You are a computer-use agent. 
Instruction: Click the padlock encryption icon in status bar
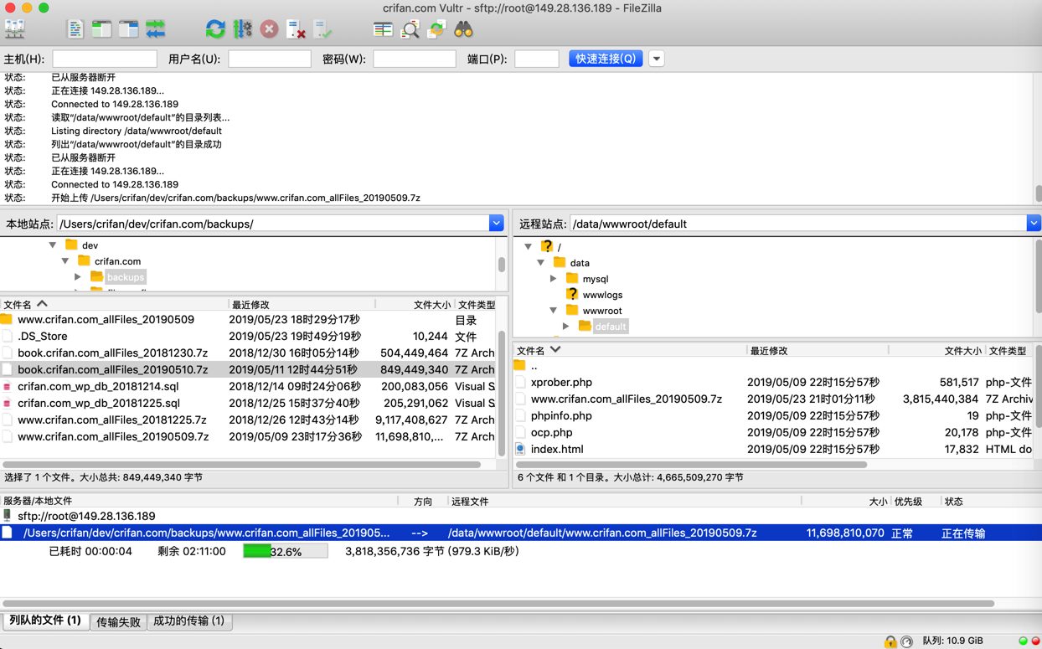[x=890, y=641]
